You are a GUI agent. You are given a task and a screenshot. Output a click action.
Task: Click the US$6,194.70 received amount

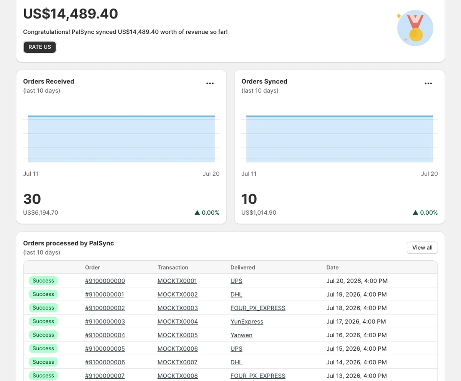41,212
